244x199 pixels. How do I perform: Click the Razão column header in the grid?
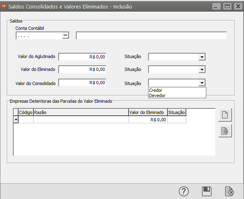click(x=80, y=113)
